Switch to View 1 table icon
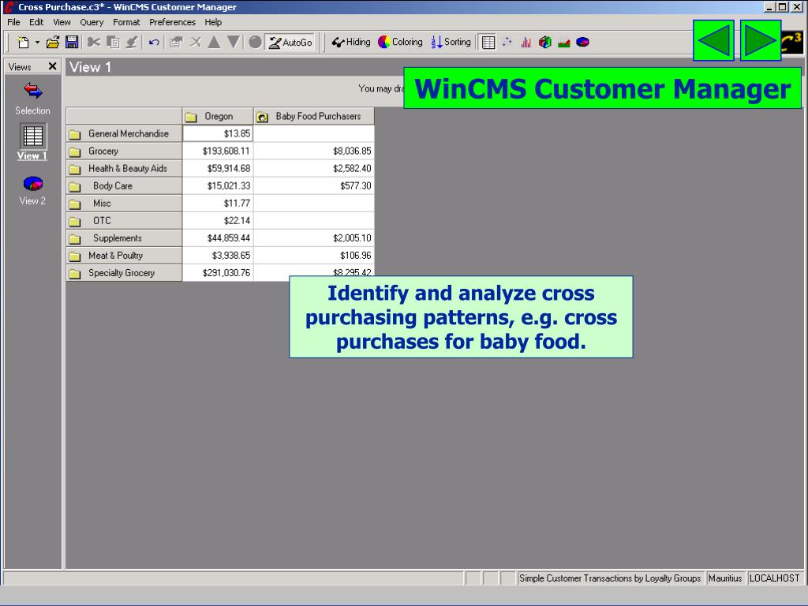The width and height of the screenshot is (808, 606). coord(32,136)
